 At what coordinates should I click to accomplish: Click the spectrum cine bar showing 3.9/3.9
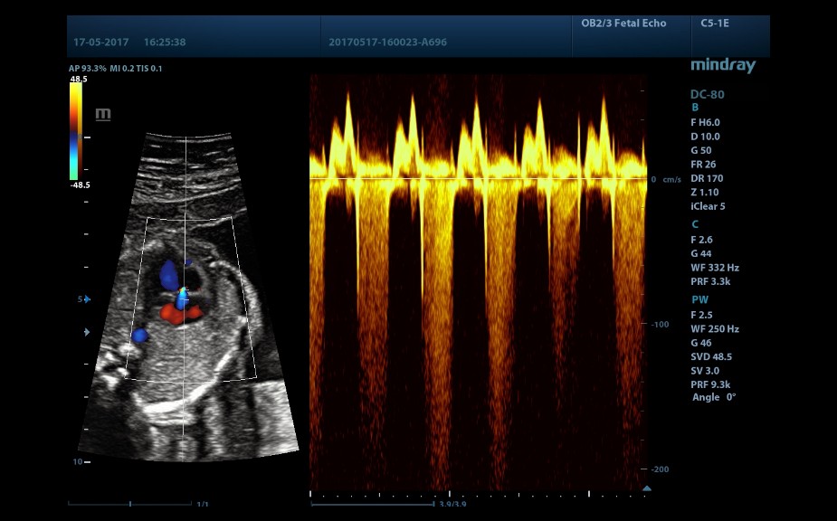[380, 503]
